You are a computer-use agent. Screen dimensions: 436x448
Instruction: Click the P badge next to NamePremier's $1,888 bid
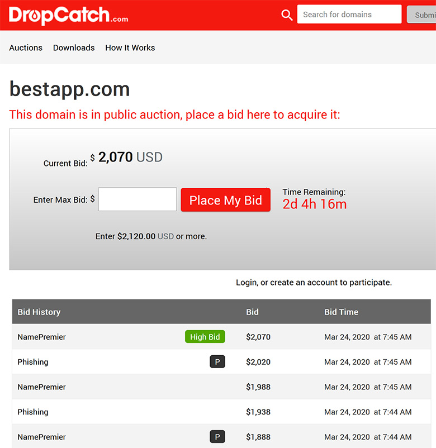coord(217,437)
